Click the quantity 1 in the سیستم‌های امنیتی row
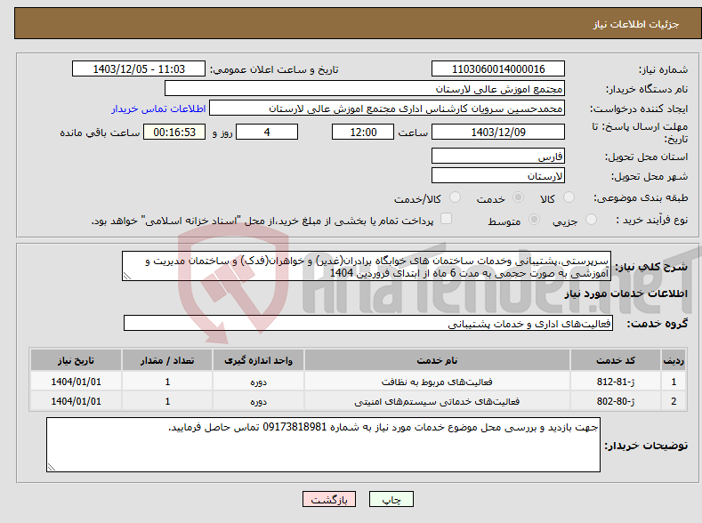This screenshot has width=702, height=523. pos(167,401)
